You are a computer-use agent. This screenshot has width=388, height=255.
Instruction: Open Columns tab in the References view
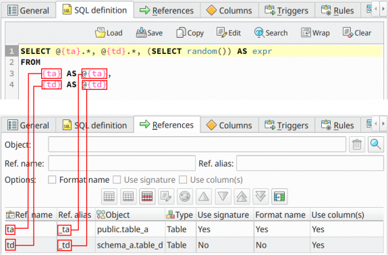[x=229, y=125]
